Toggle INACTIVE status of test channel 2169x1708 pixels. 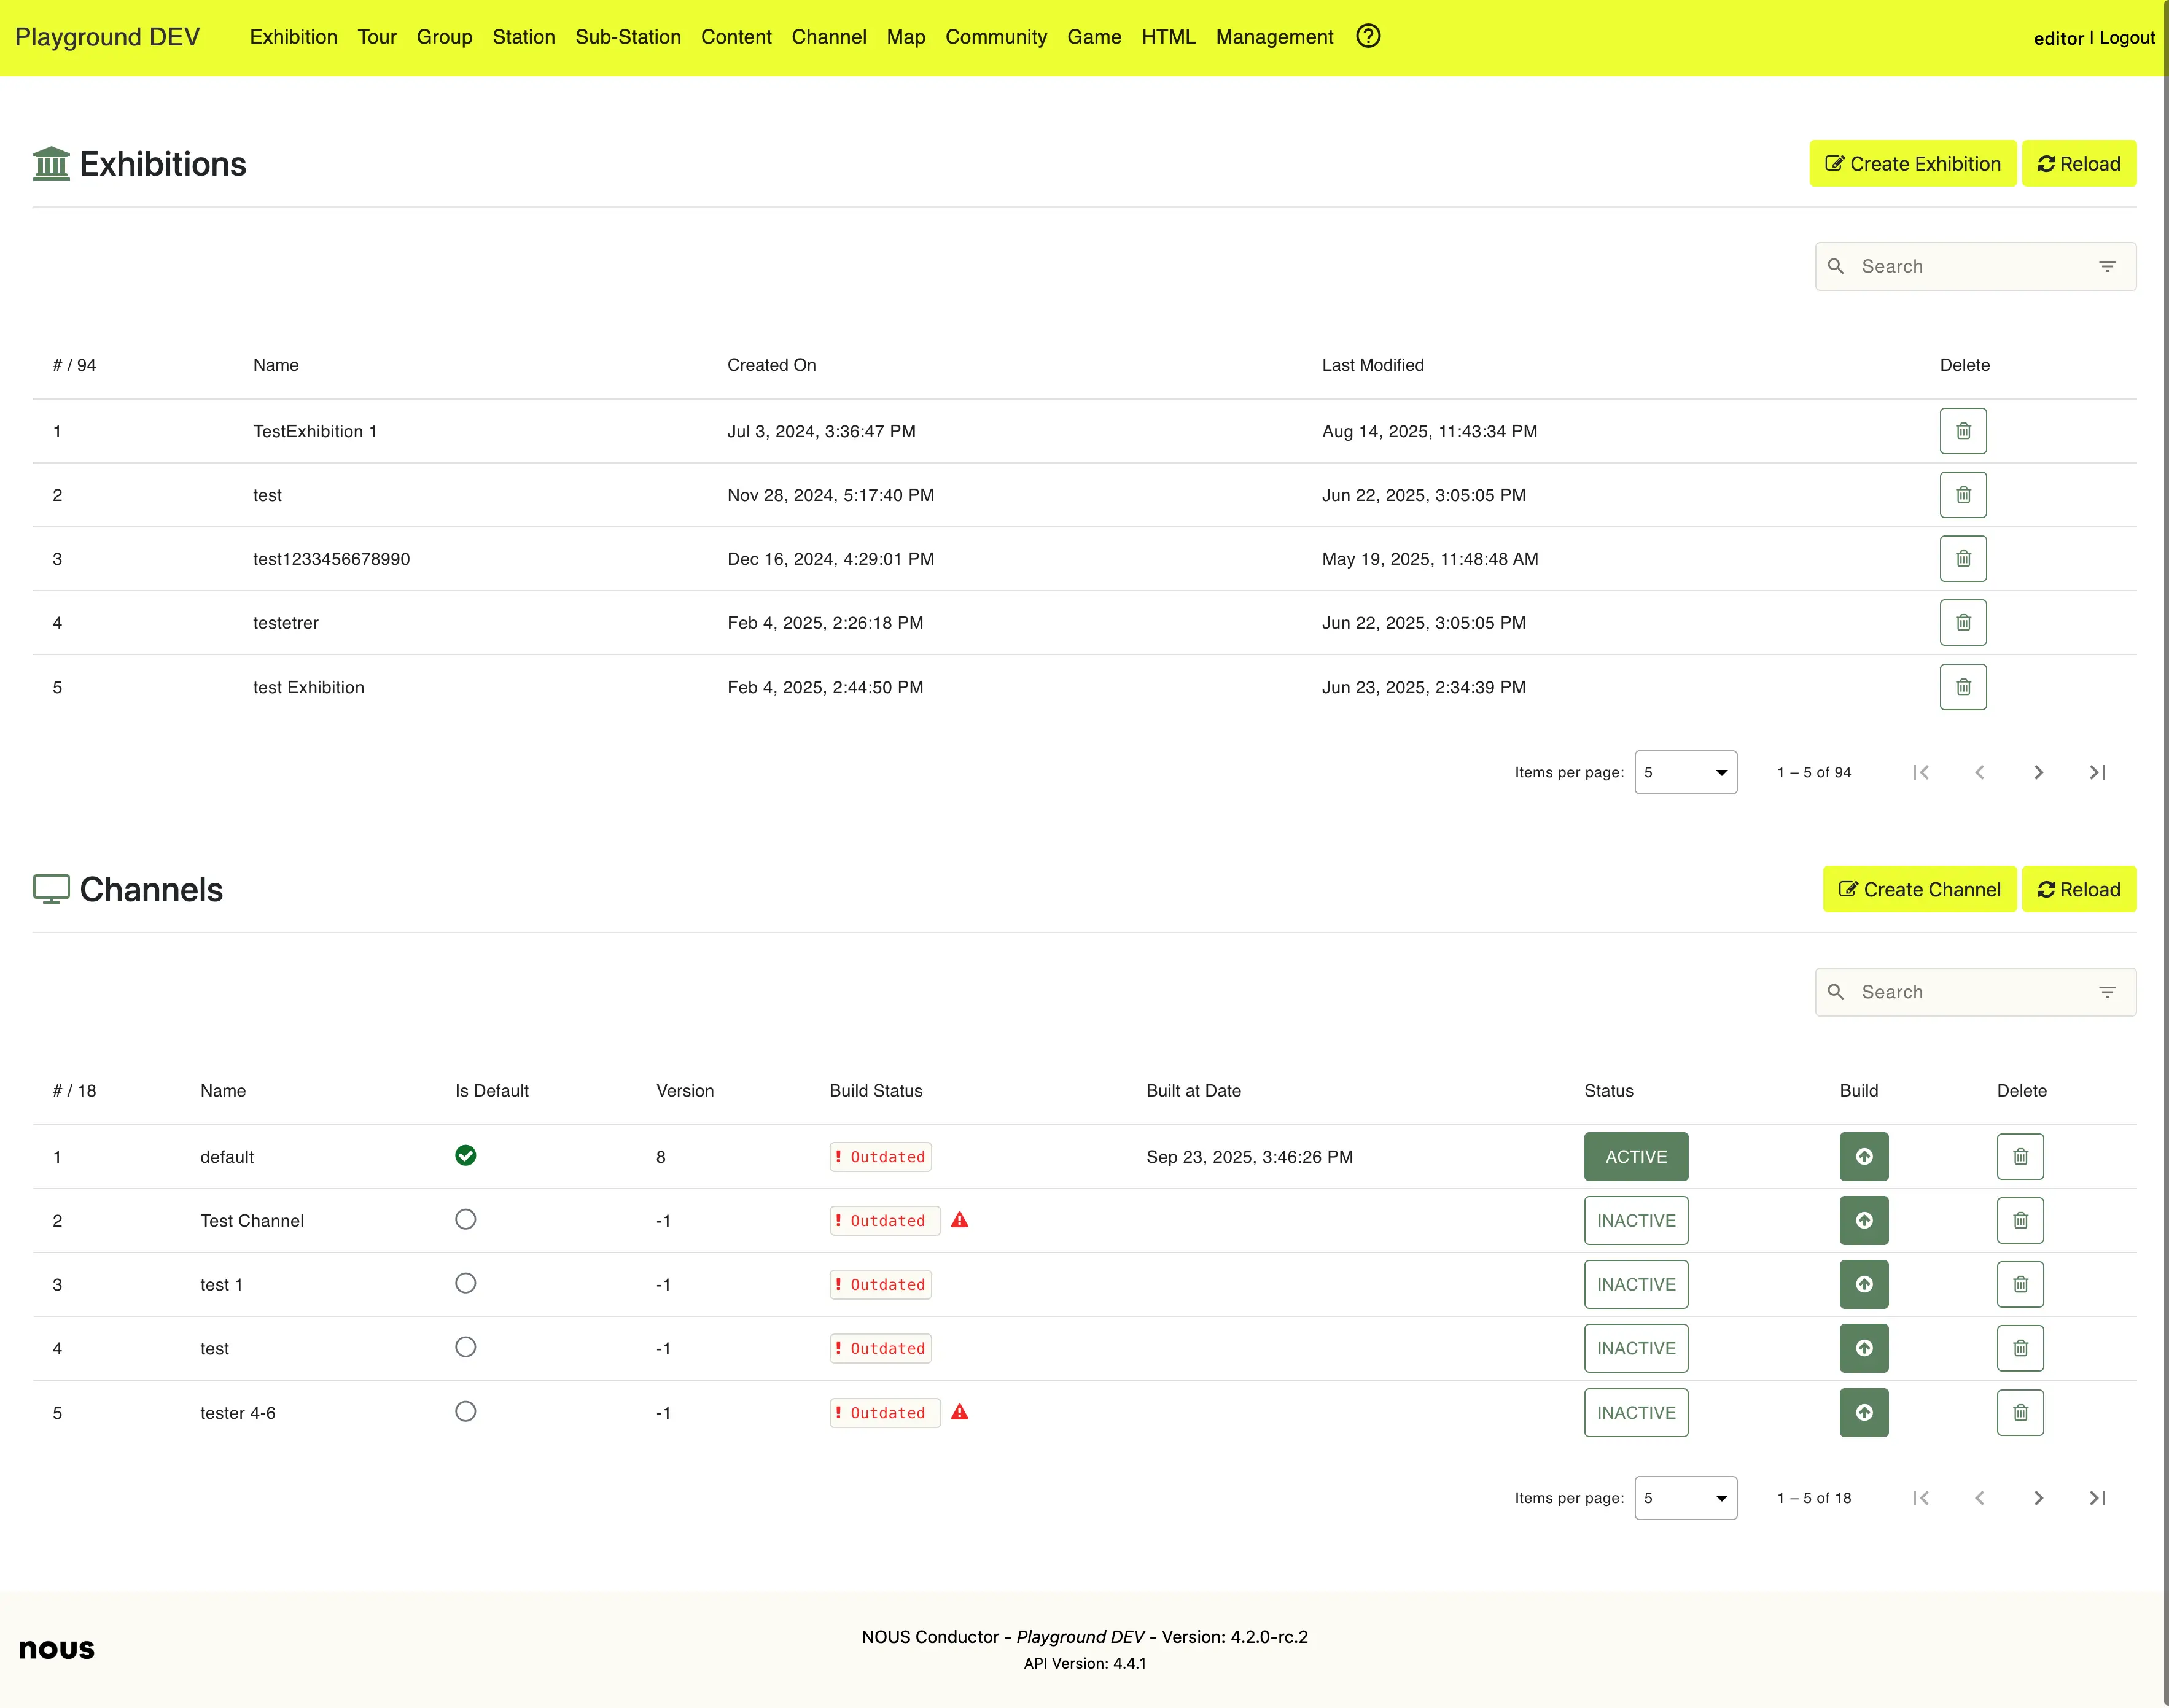1635,1349
